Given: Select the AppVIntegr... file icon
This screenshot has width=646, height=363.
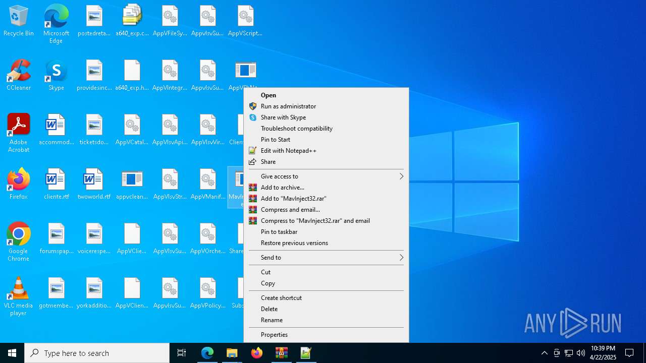Looking at the screenshot, I should 170,75.
